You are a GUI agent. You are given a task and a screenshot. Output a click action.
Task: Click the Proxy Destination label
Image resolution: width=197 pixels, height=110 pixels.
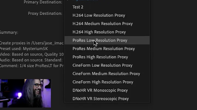coord(45,13)
